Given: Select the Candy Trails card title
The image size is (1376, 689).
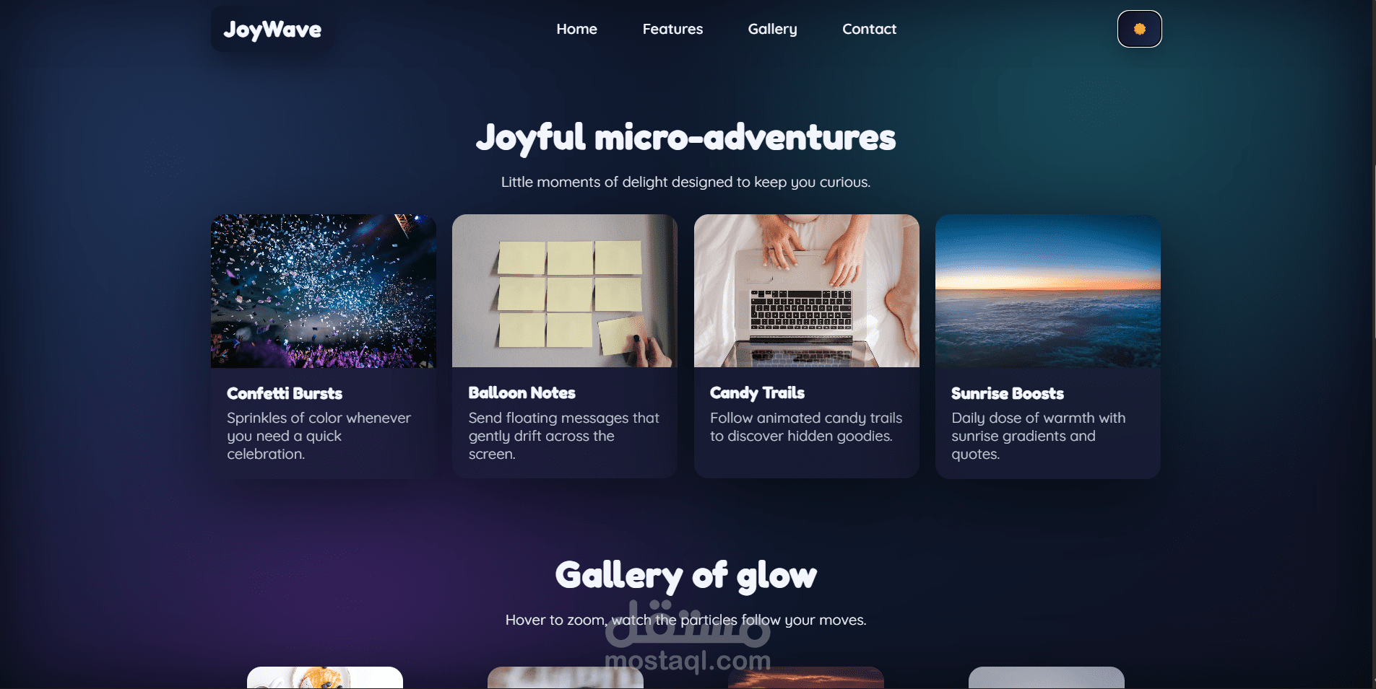Looking at the screenshot, I should pyautogui.click(x=757, y=392).
